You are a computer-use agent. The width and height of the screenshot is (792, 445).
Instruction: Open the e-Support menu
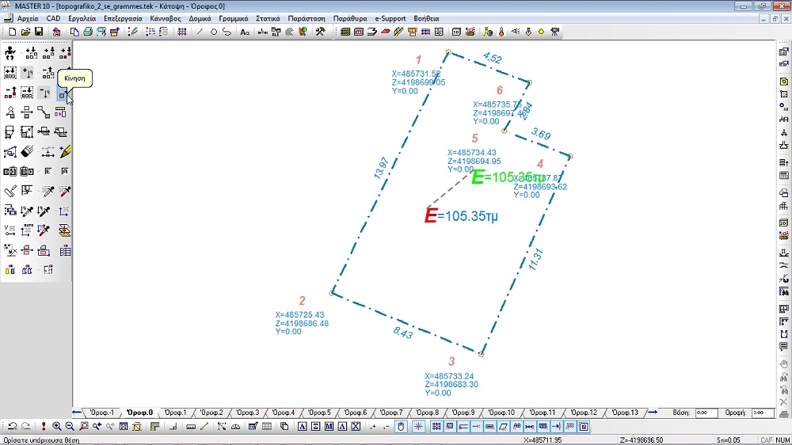tap(390, 18)
